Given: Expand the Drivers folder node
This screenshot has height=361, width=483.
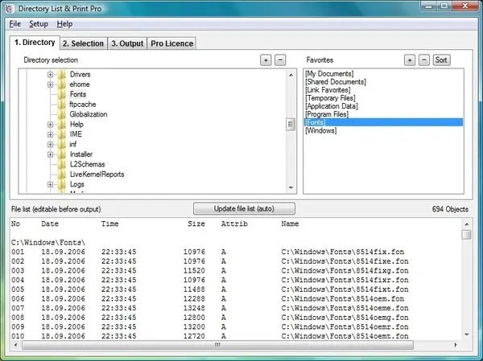Looking at the screenshot, I should (x=50, y=75).
